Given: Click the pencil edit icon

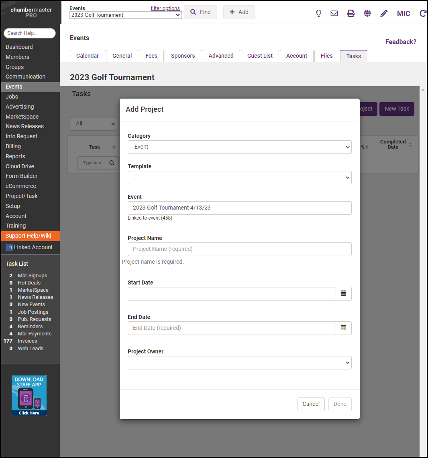Looking at the screenshot, I should tap(384, 13).
